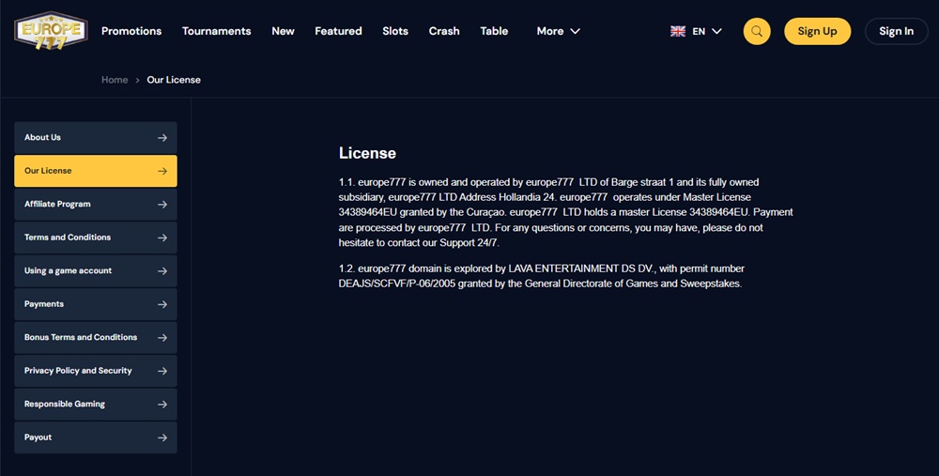Open About Us in the sidebar
Viewport: 939px width, 476px height.
96,138
